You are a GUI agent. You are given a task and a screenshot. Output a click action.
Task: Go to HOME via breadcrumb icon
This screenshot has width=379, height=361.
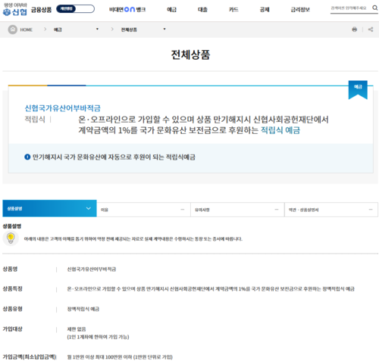point(13,30)
